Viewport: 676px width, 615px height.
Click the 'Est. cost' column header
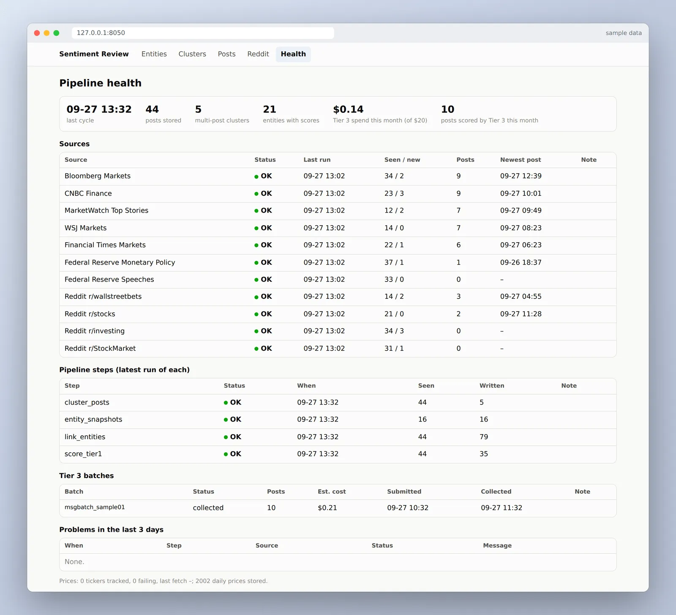pyautogui.click(x=332, y=492)
